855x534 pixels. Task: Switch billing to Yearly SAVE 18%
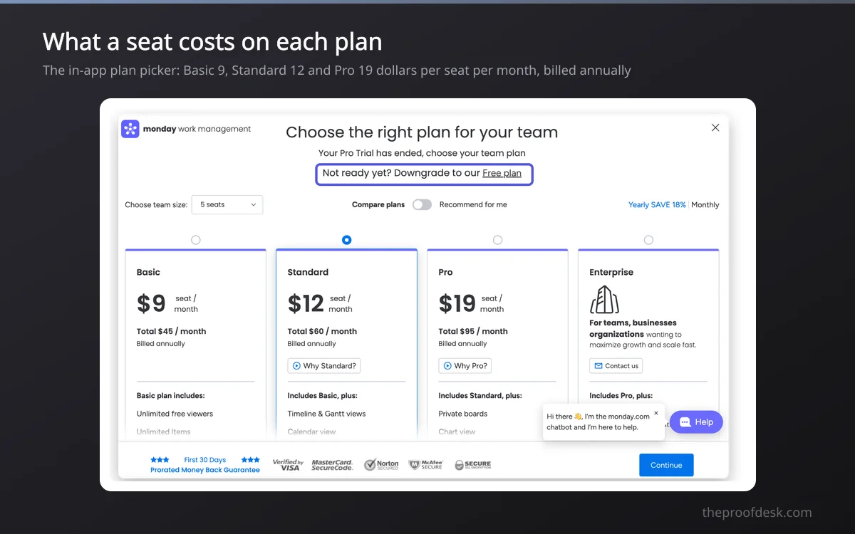point(657,204)
